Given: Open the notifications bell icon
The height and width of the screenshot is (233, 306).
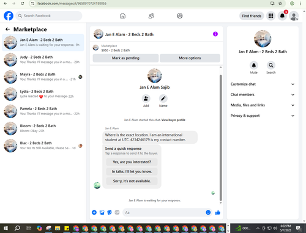Looking at the screenshot, I should [282, 16].
